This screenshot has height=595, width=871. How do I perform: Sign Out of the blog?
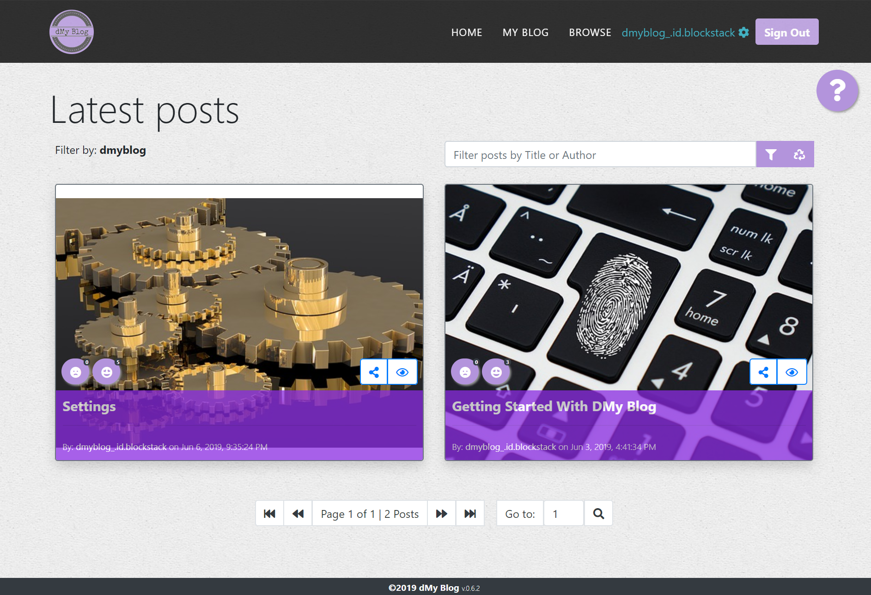(786, 31)
